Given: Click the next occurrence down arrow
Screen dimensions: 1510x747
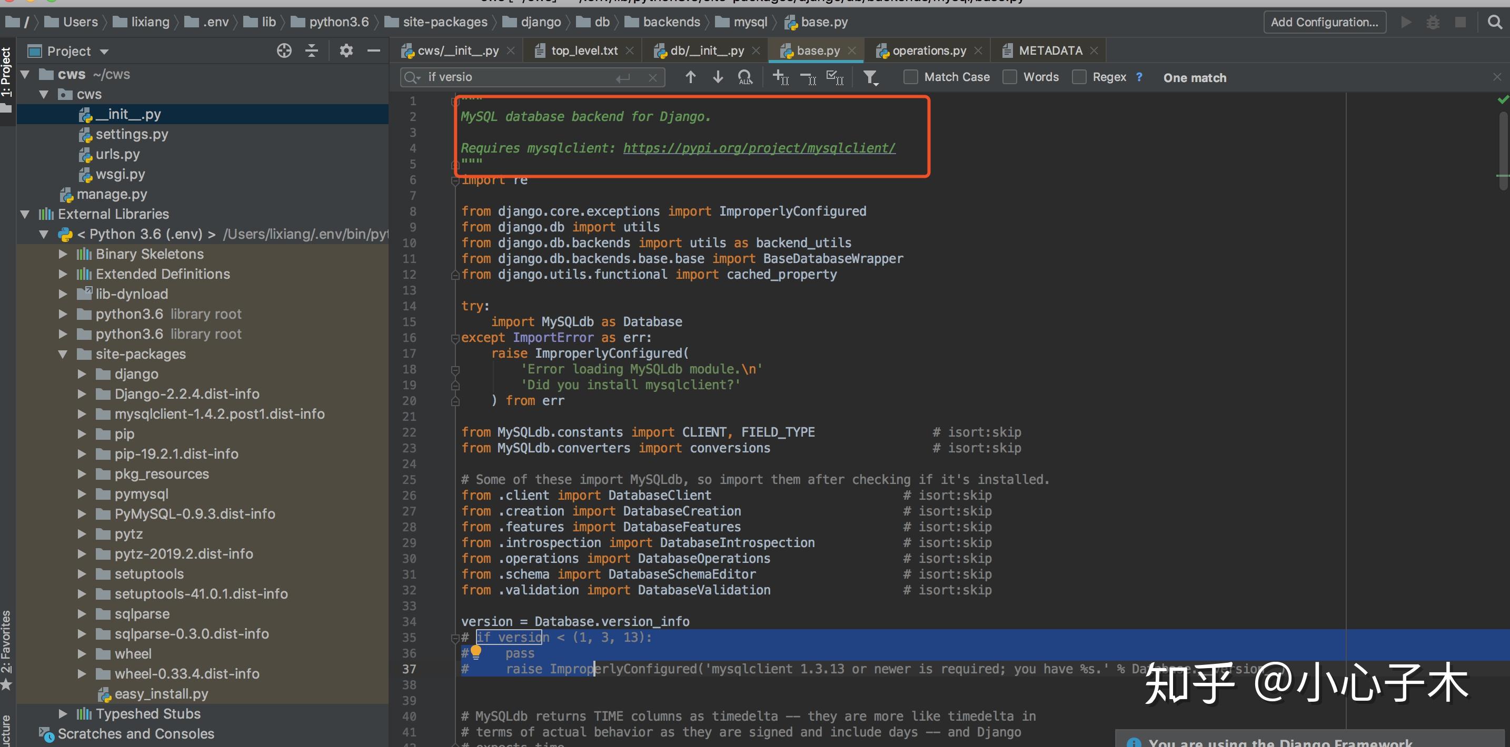Looking at the screenshot, I should pos(717,77).
